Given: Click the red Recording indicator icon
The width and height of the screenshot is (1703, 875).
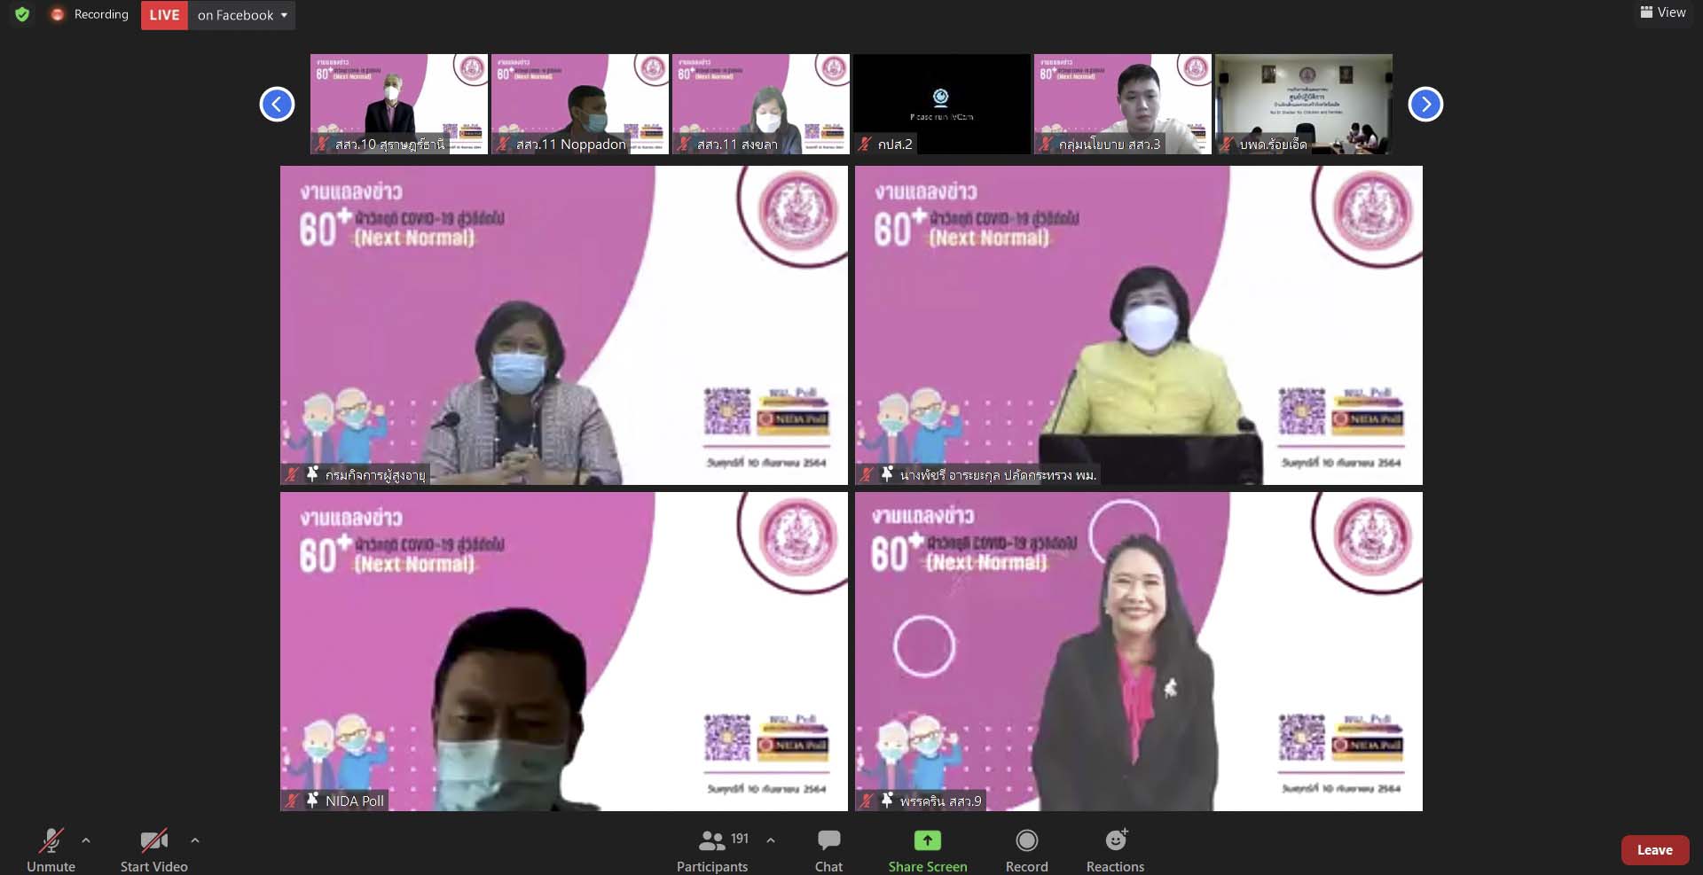Looking at the screenshot, I should point(58,14).
